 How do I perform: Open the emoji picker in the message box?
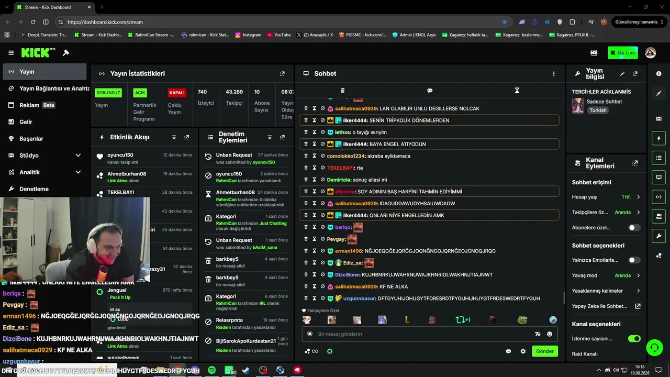(x=550, y=334)
